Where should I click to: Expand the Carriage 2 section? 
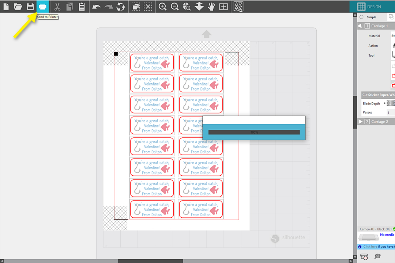[x=361, y=122]
